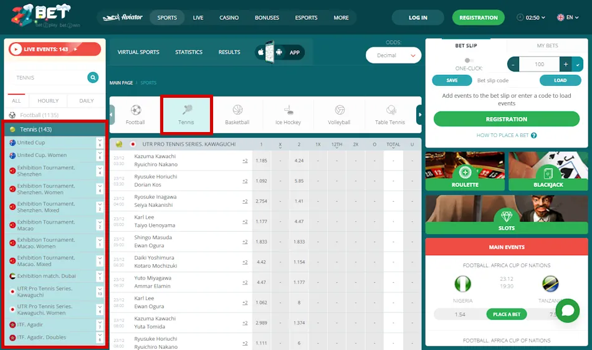Open the Esports menu
The width and height of the screenshot is (592, 350).
coord(306,17)
